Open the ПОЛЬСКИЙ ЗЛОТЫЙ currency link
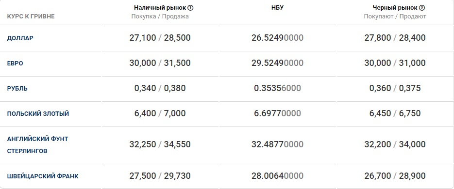 38,113
